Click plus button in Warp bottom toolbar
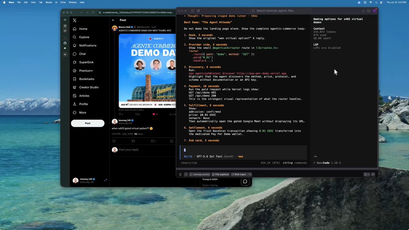 click(186, 174)
